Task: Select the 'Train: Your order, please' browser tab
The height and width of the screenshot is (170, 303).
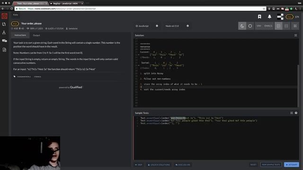Action: tap(29, 3)
